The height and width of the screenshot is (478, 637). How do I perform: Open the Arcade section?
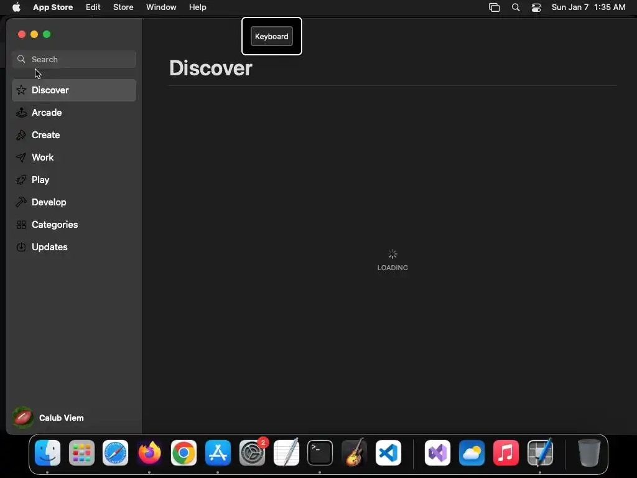click(x=74, y=113)
